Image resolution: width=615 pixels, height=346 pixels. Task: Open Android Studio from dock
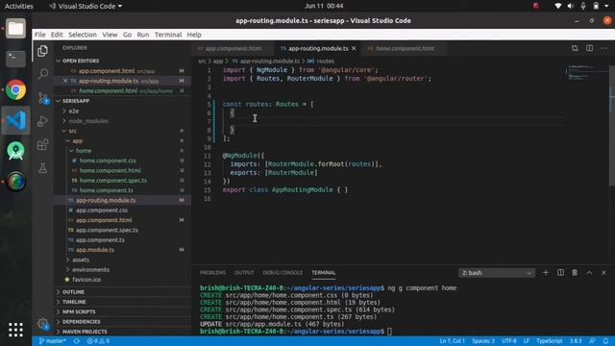pyautogui.click(x=15, y=151)
